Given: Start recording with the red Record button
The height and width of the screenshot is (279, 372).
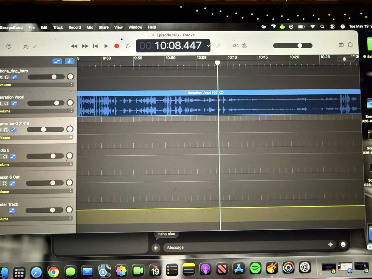Looking at the screenshot, I should pyautogui.click(x=117, y=46).
